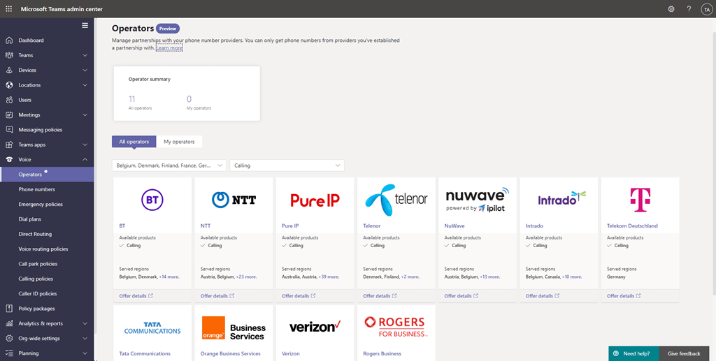Screen dimensions: 716x361
Task: Click the 0 My operators count
Action: coord(189,99)
